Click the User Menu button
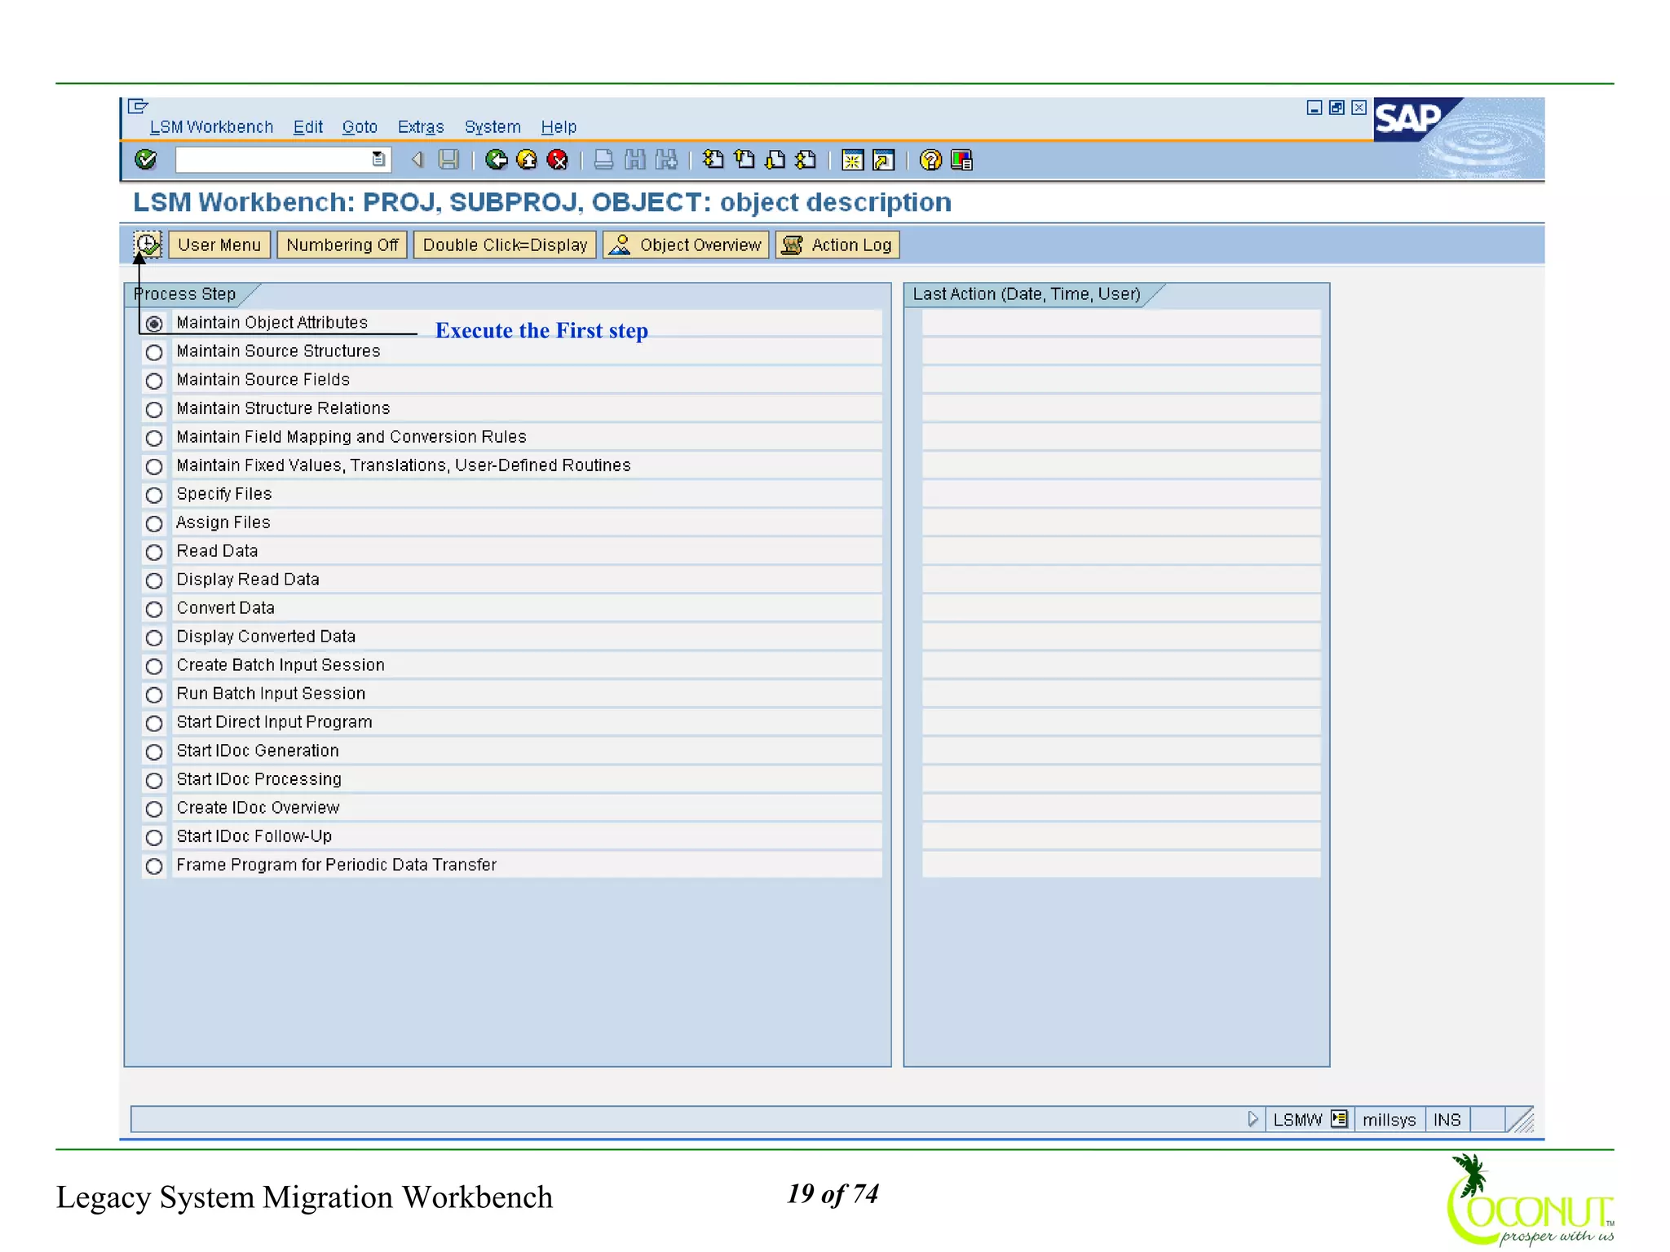This screenshot has height=1252, width=1670. [219, 245]
